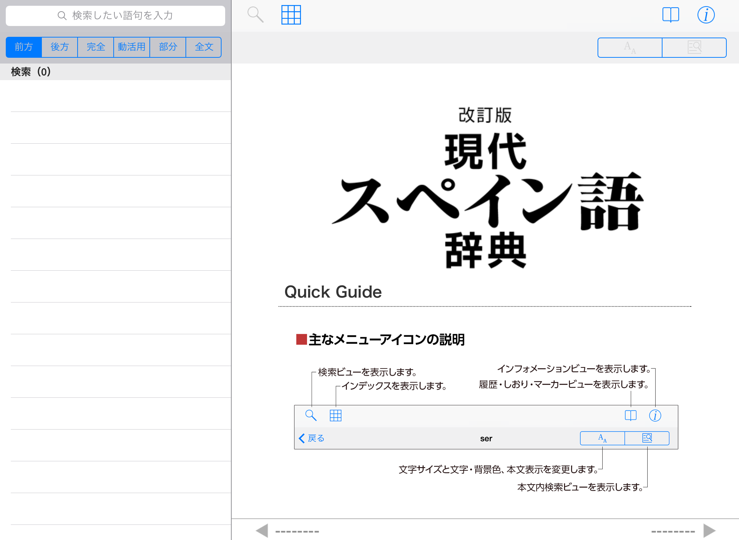Click the guide illustration's magnifier icon

(x=311, y=415)
